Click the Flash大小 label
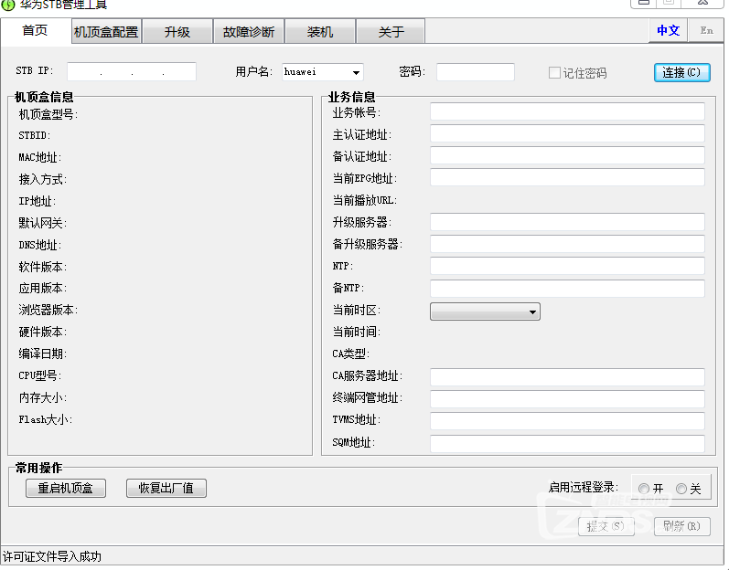Screen dimensions: 729x570 click(x=45, y=419)
